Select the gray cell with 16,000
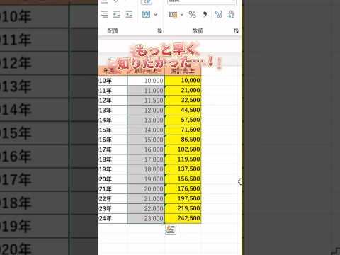 pyautogui.click(x=146, y=149)
